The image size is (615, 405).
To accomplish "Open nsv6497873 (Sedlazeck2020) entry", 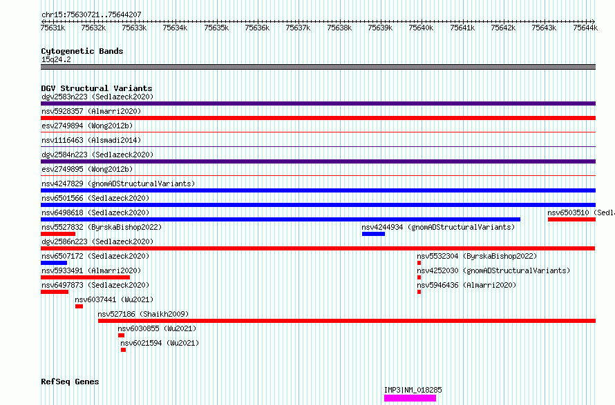I will [95, 285].
